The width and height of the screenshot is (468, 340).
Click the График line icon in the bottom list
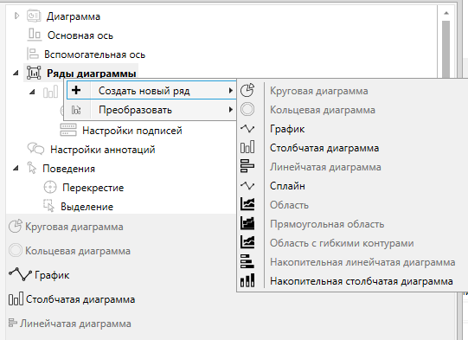point(20,274)
